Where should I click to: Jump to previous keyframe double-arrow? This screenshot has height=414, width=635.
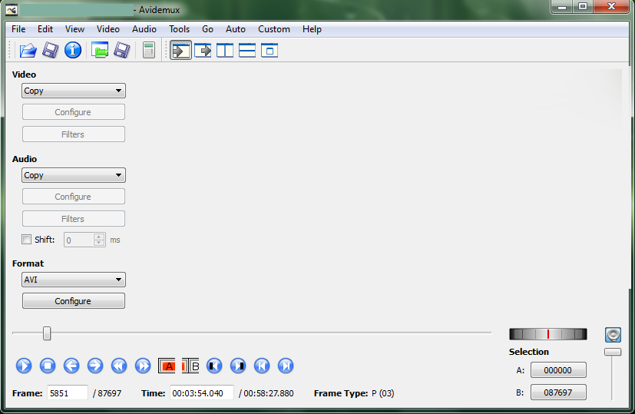click(119, 366)
